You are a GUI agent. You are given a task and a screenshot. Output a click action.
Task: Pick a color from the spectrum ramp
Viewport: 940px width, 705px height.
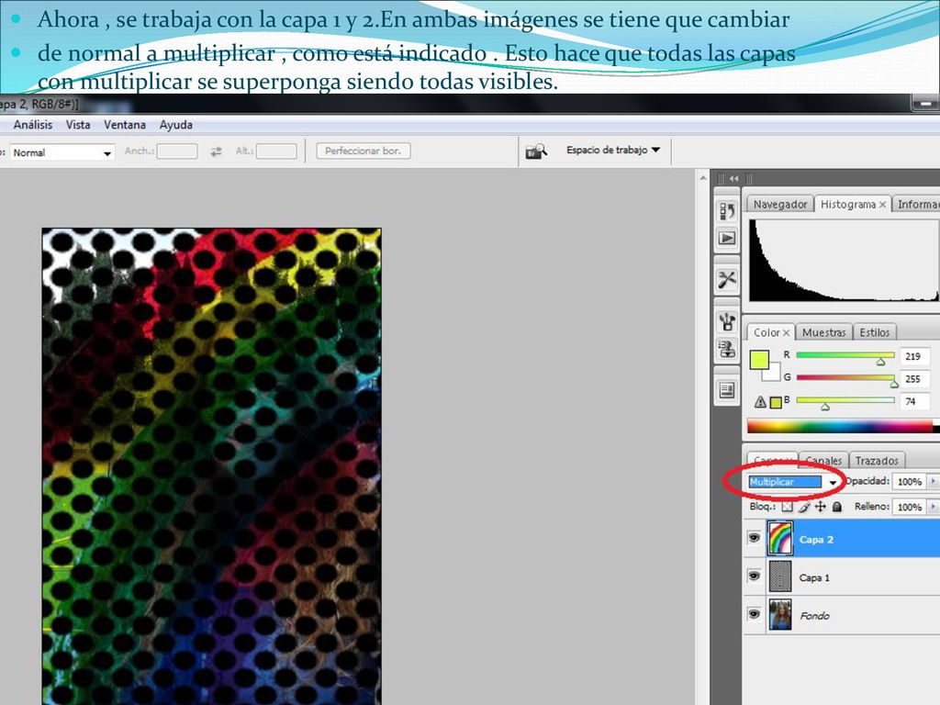click(x=841, y=426)
